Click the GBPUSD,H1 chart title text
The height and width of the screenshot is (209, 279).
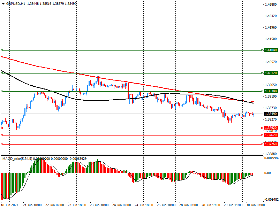[16, 4]
